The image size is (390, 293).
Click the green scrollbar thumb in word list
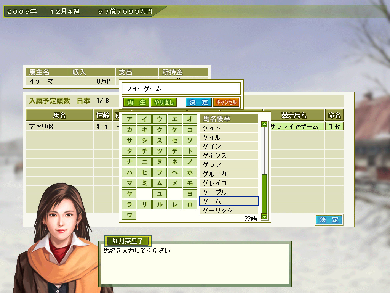(x=264, y=193)
